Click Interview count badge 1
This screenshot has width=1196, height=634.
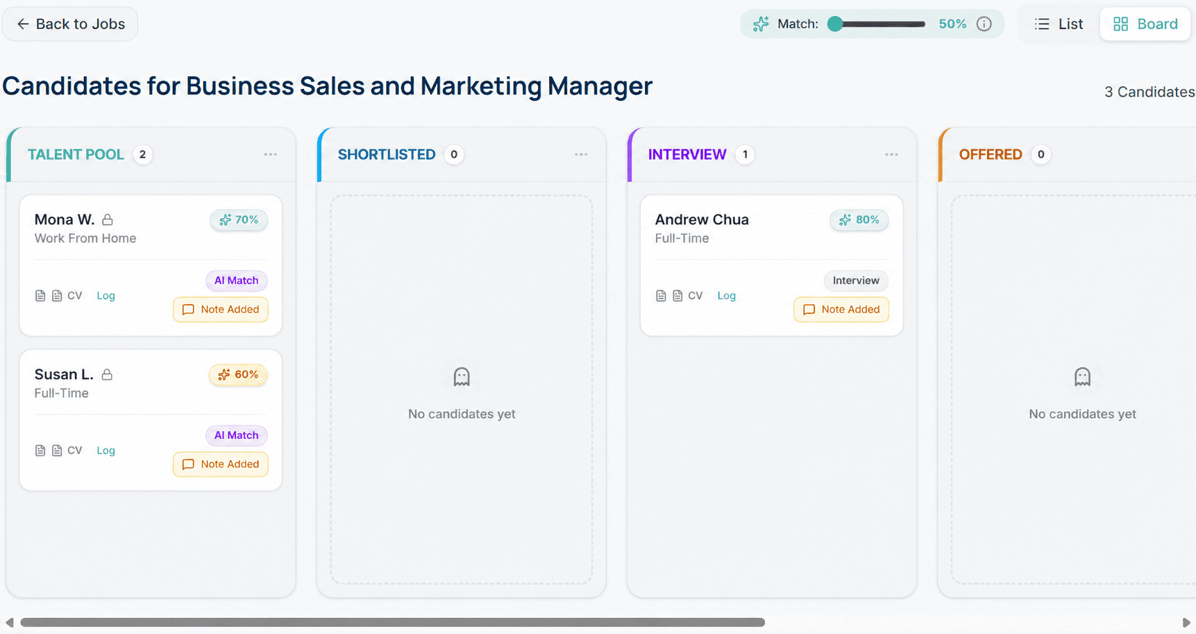tap(745, 154)
